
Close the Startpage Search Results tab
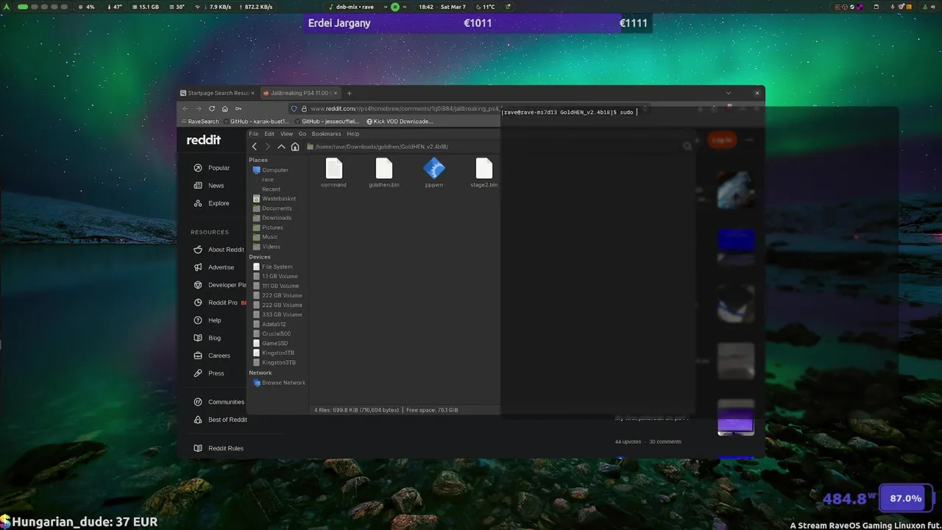(x=252, y=93)
